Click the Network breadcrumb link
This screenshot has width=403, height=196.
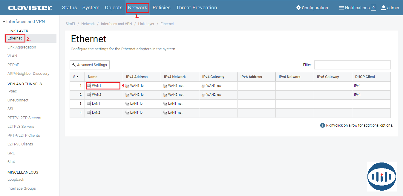88,24
